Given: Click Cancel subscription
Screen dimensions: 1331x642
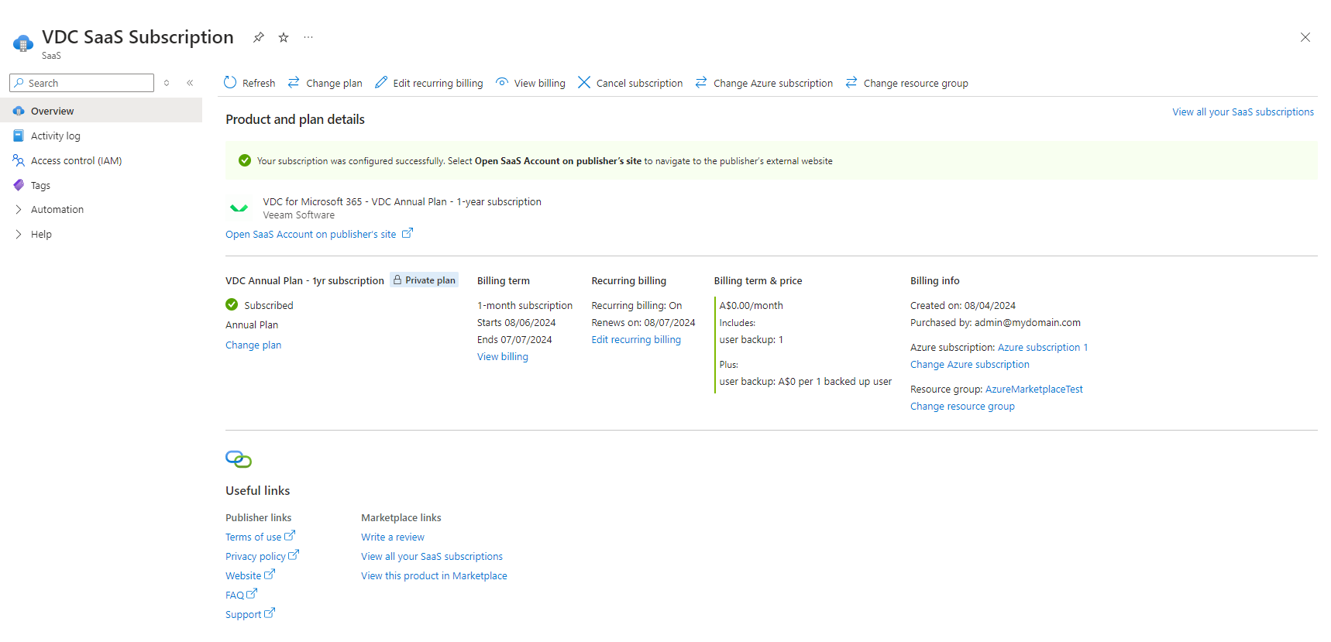Looking at the screenshot, I should tap(631, 83).
